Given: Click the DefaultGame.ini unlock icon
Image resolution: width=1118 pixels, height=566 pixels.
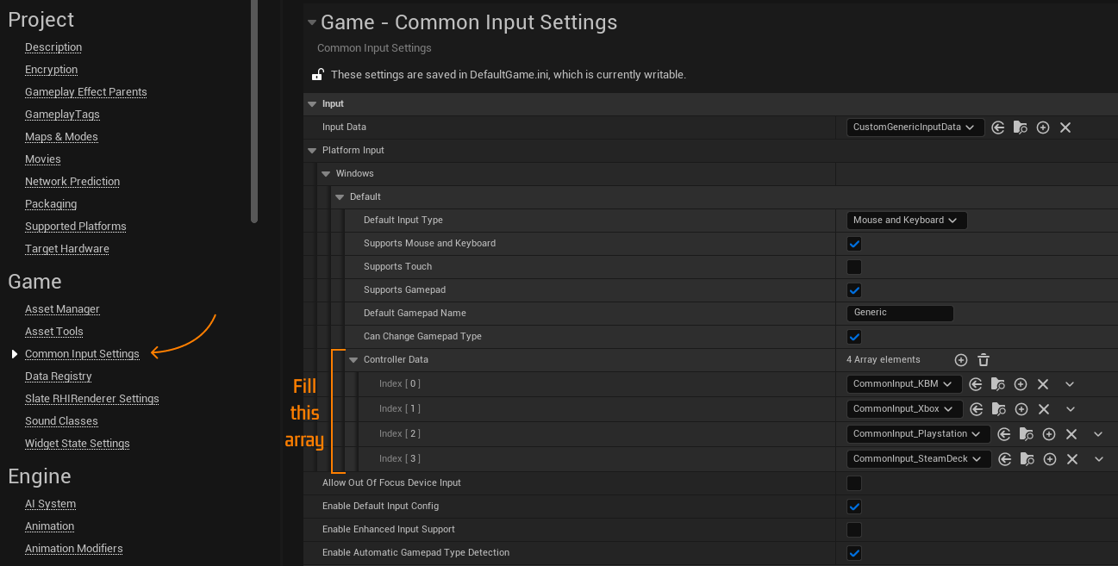Looking at the screenshot, I should pyautogui.click(x=318, y=75).
